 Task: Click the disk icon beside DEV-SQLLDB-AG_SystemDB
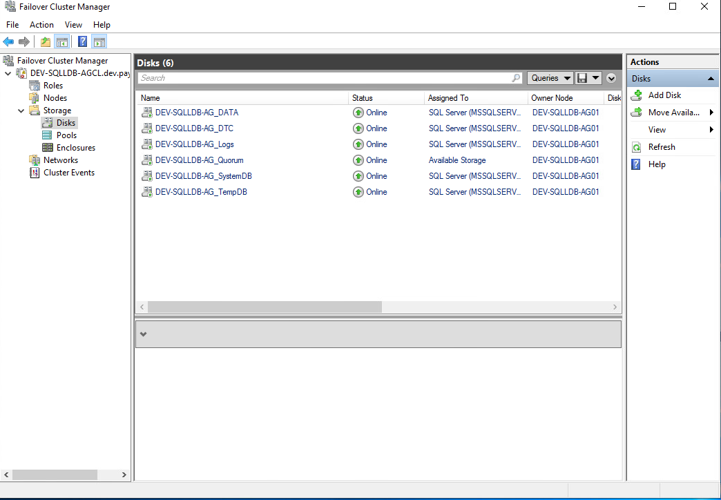click(x=146, y=175)
